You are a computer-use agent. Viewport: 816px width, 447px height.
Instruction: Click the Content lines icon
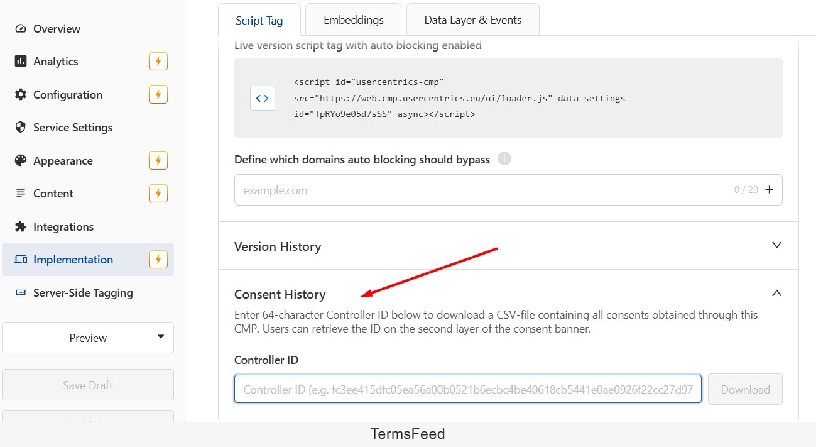(x=21, y=194)
